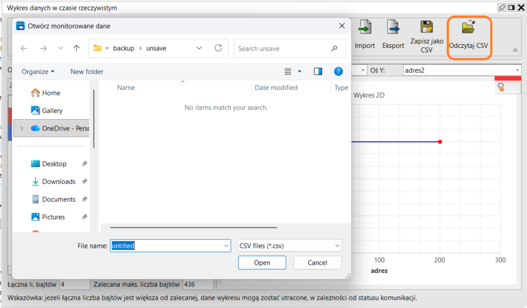Click the Odczytaj CSV folder icon
This screenshot has height=308, width=527.
tap(468, 27)
